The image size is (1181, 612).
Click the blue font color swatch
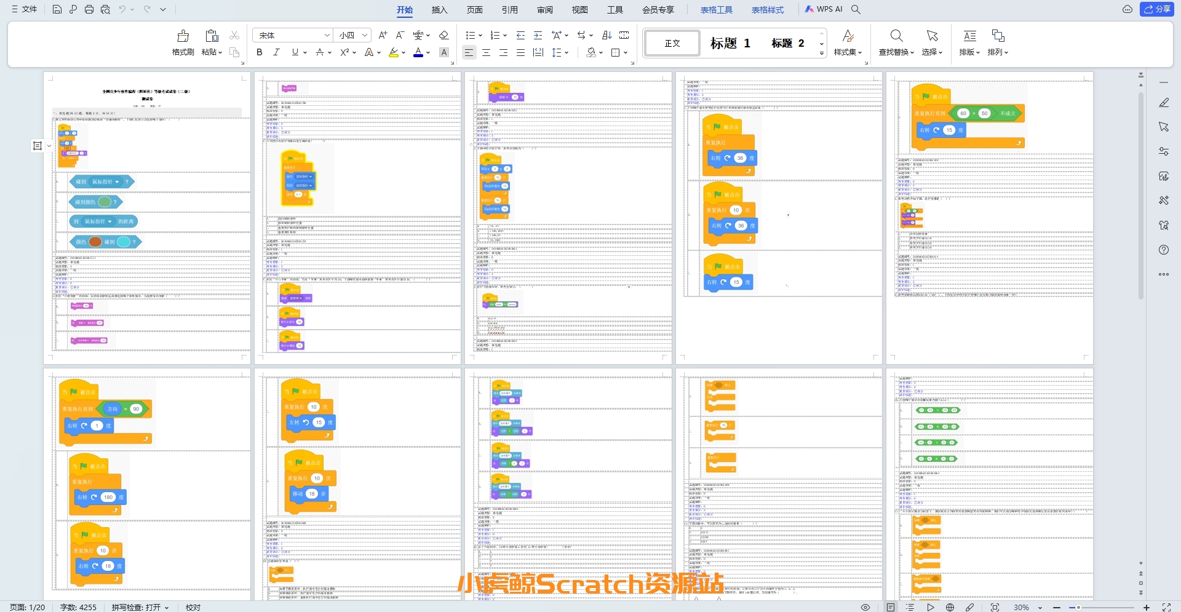pyautogui.click(x=418, y=53)
